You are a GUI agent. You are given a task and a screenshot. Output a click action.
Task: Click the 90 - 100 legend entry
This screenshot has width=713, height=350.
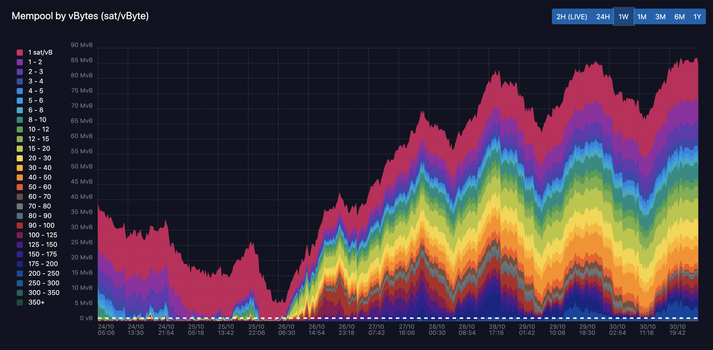(x=36, y=225)
